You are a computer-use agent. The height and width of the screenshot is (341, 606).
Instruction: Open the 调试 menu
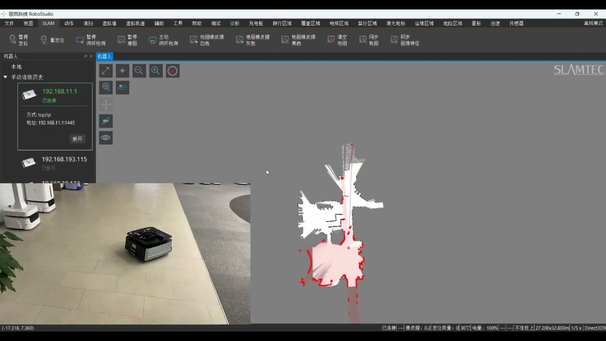click(x=216, y=23)
